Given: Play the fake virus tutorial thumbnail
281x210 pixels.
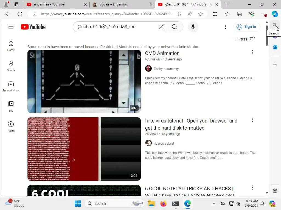Looking at the screenshot, I should click(x=84, y=149).
